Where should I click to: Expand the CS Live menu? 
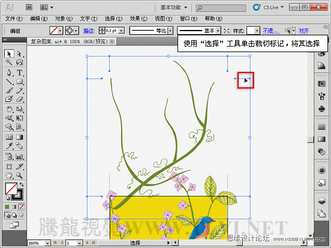pyautogui.click(x=273, y=8)
